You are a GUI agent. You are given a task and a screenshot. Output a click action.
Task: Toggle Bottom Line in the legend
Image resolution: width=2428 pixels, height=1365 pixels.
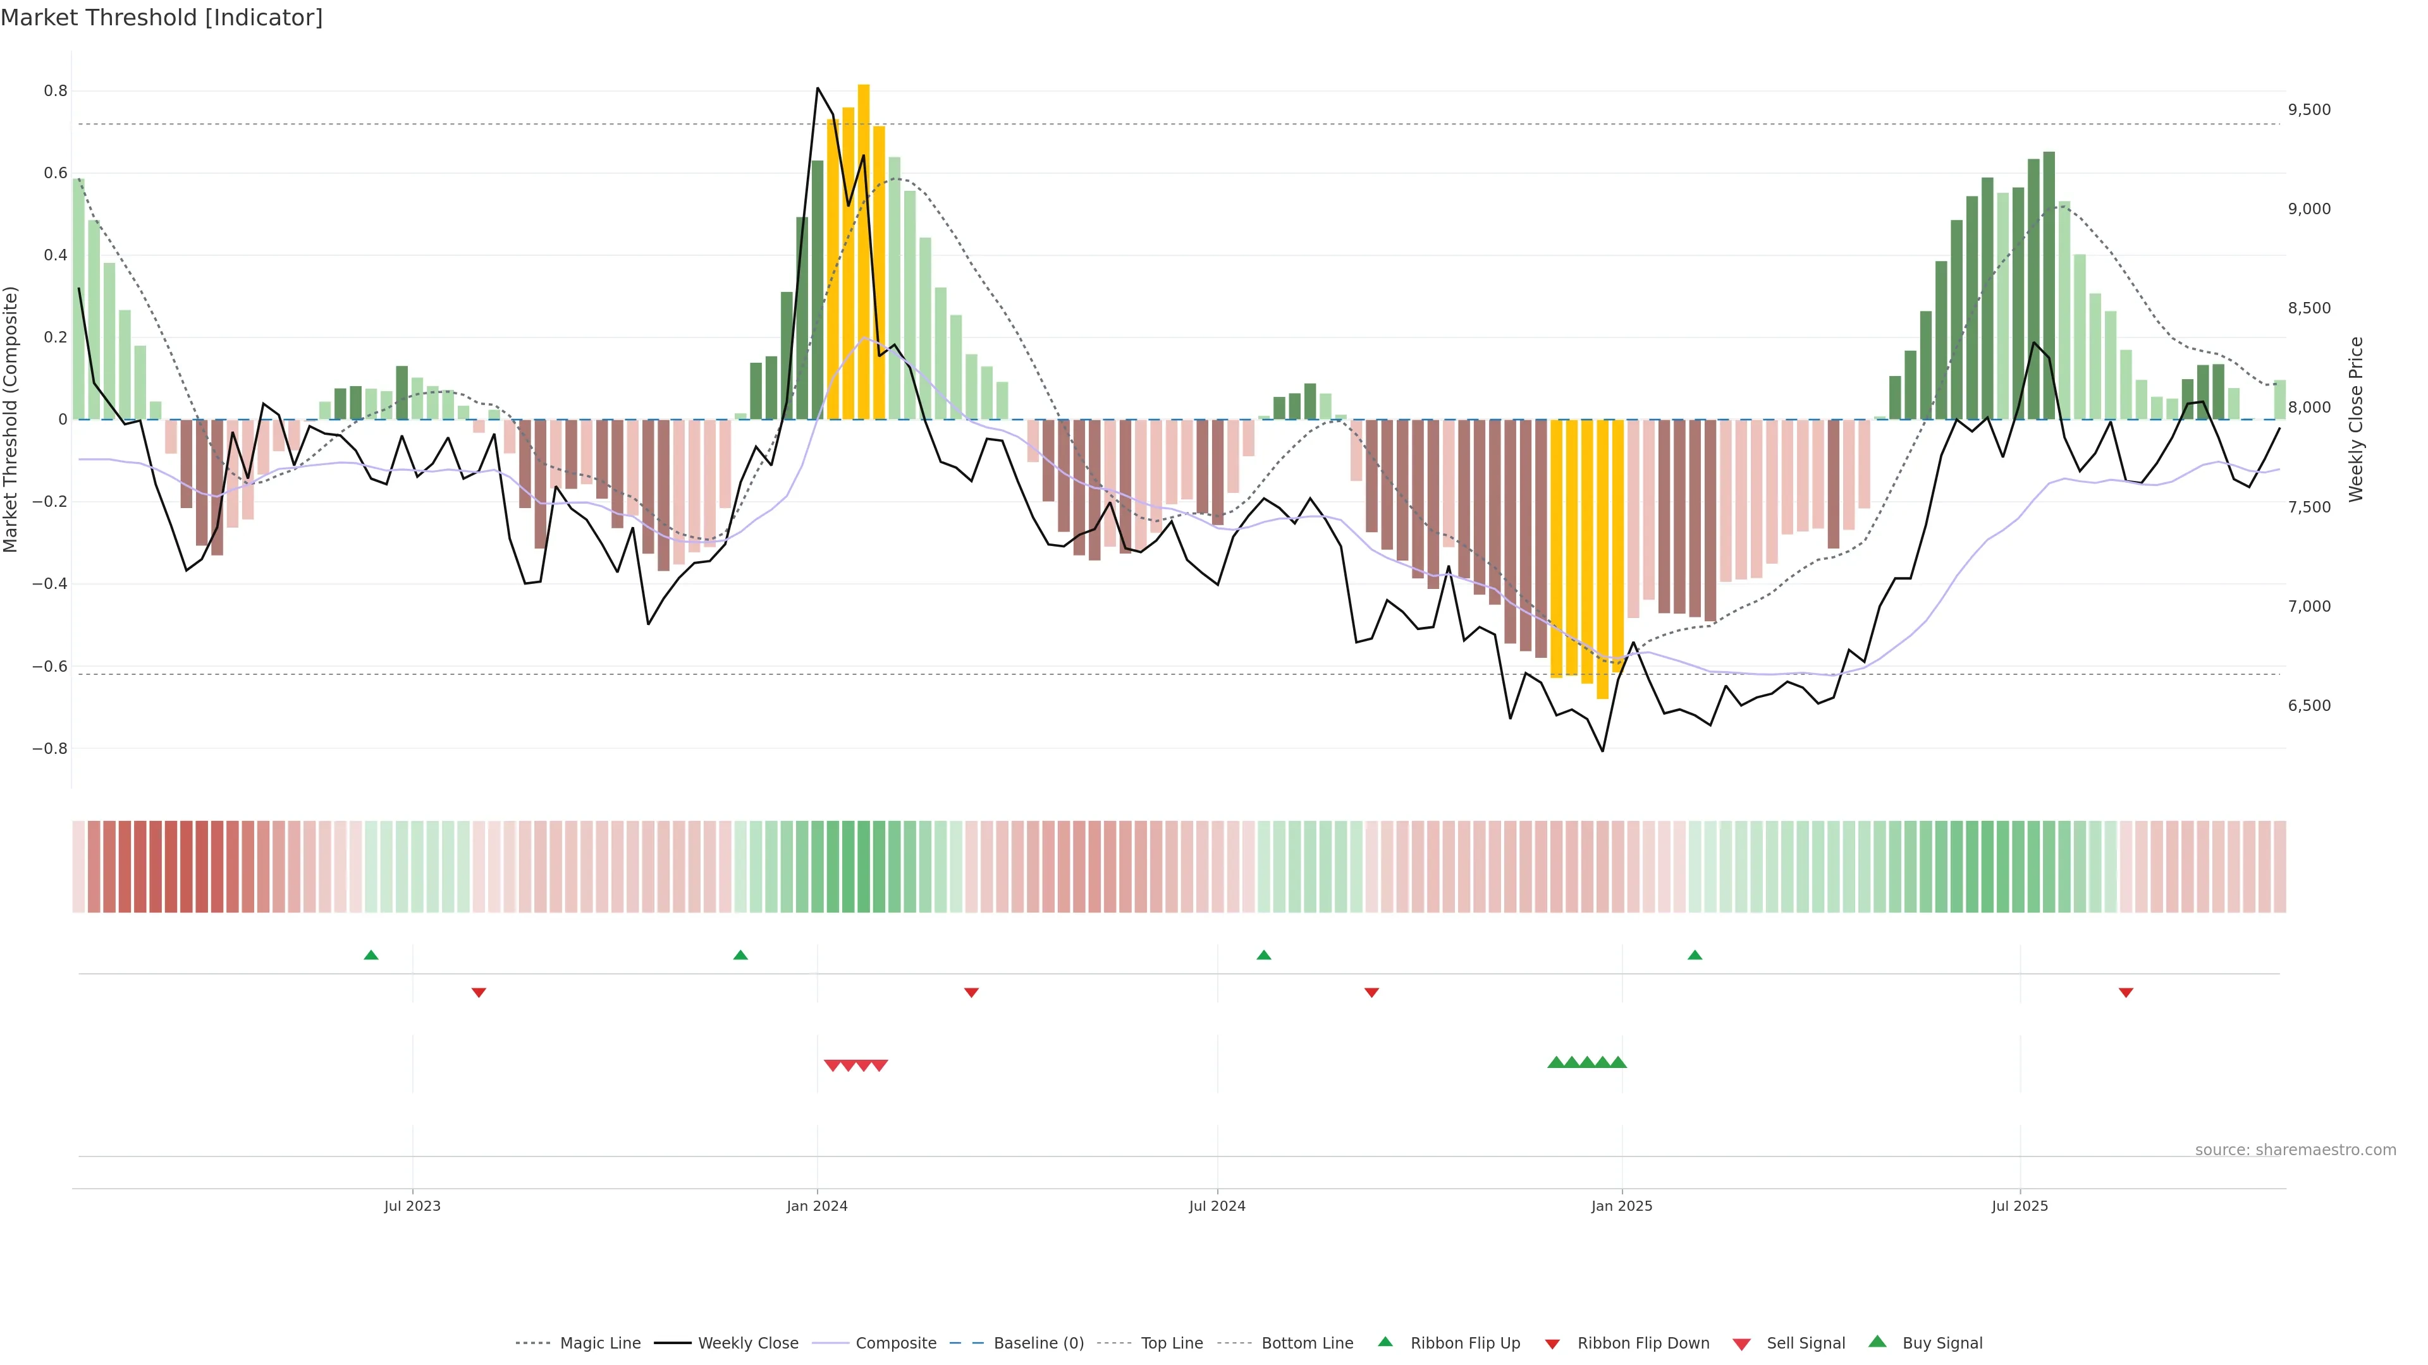click(x=1306, y=1344)
